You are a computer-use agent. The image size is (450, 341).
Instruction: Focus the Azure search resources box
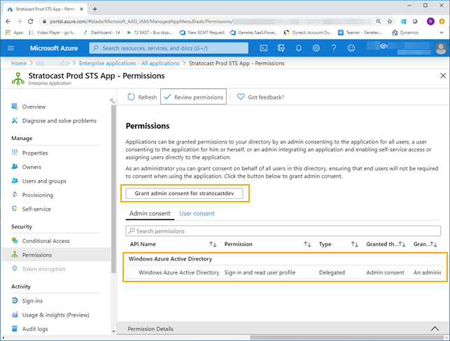pyautogui.click(x=169, y=48)
